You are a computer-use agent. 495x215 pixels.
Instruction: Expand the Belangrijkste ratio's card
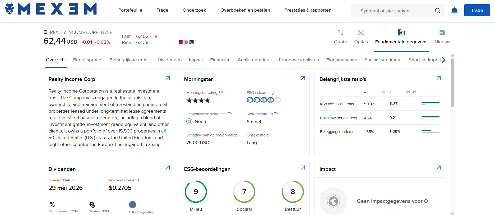coord(438,78)
